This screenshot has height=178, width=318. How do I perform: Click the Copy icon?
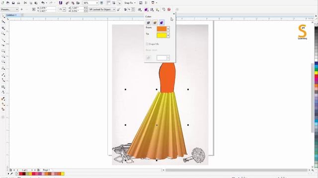(x=31, y=3)
